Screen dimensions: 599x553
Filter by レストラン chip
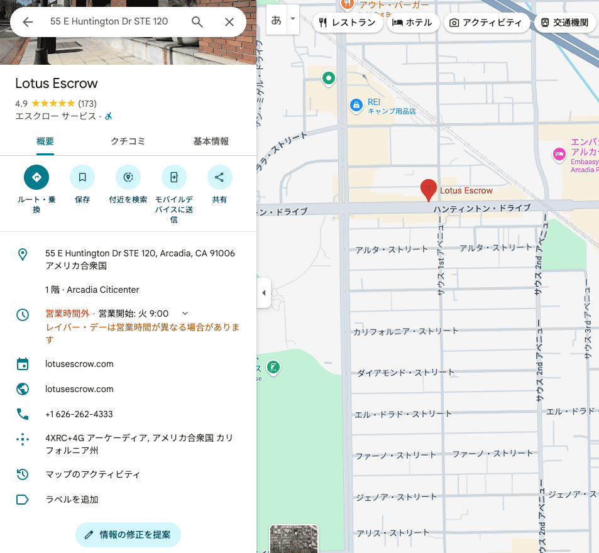coord(347,23)
